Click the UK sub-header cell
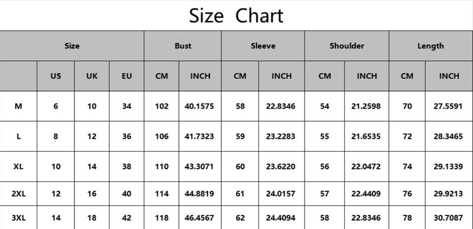 click(92, 76)
